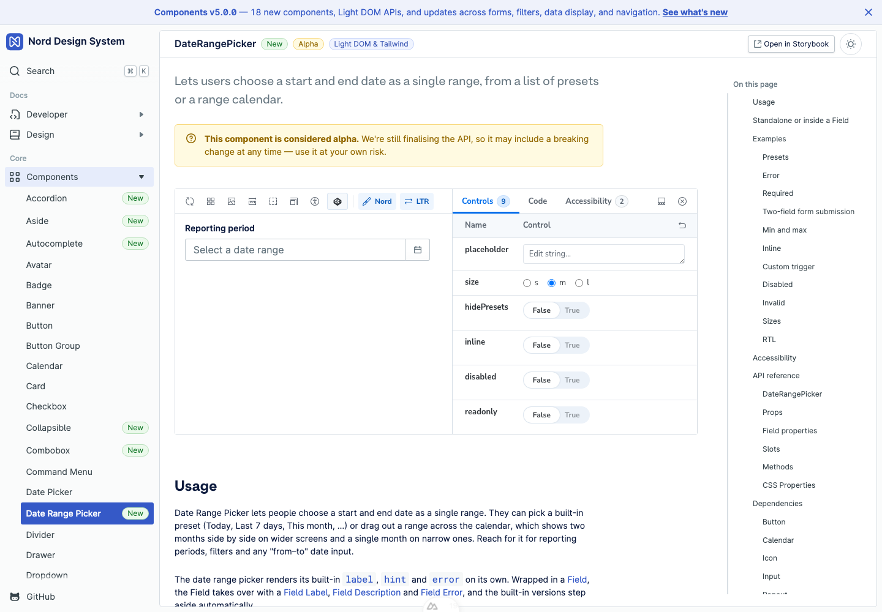Image resolution: width=882 pixels, height=612 pixels.
Task: Click the highlighted cube component icon
Action: 337,201
